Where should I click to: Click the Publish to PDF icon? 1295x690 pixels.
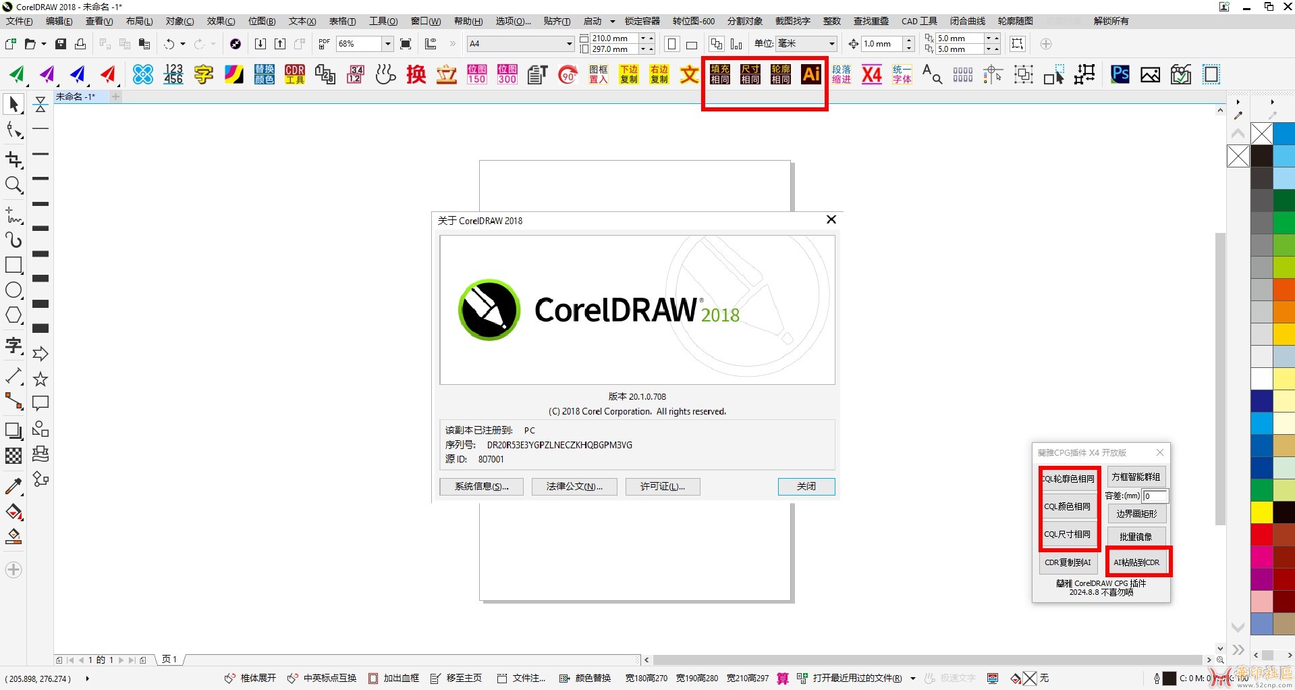coord(324,44)
